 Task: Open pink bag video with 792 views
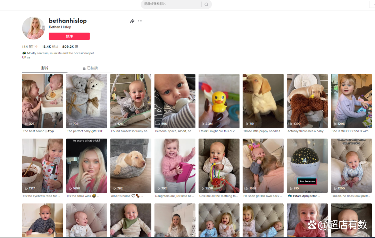[175, 166]
